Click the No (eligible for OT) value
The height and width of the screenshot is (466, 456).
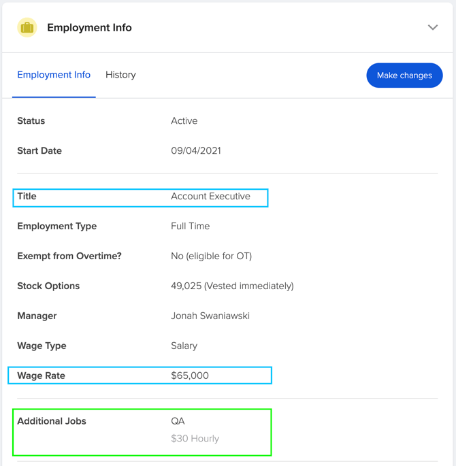(x=212, y=256)
